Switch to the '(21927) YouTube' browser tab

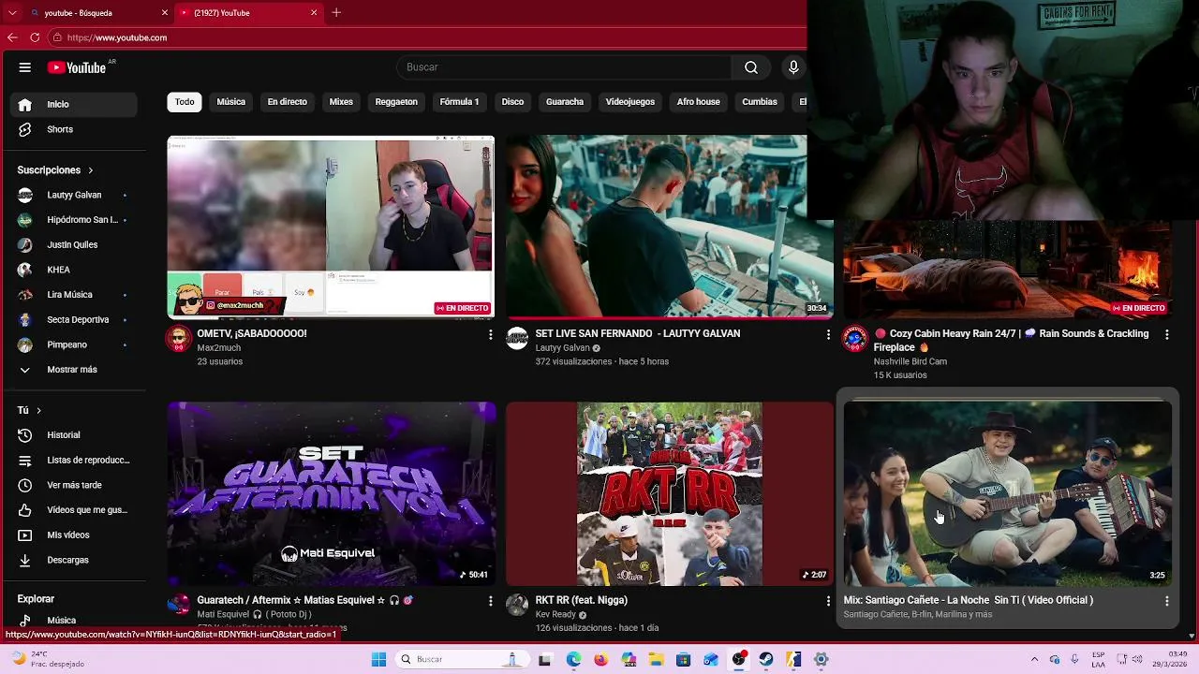pyautogui.click(x=248, y=13)
